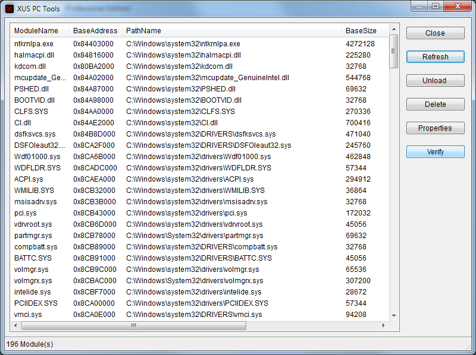The width and height of the screenshot is (476, 355).
Task: Click the scroll up arrow of the list
Action: 394,29
